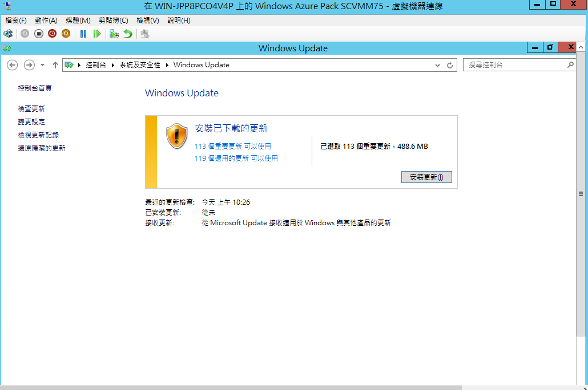Click the 安裝更新(I) button

[426, 177]
